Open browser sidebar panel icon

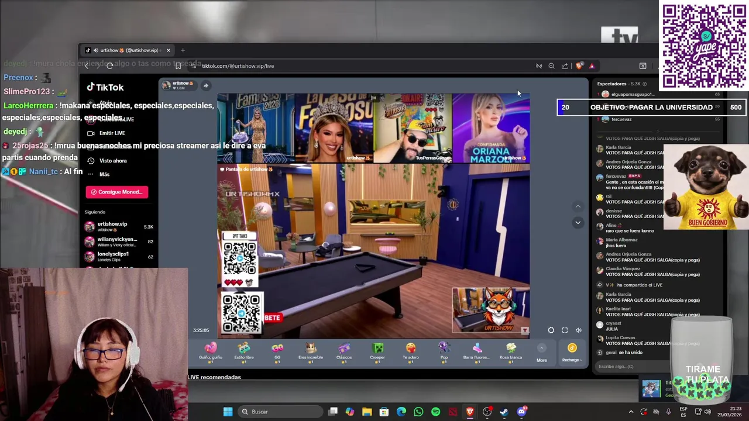(x=643, y=66)
